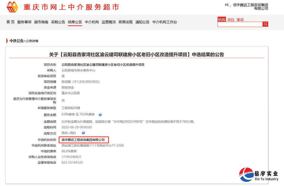Open the 政策法规 section
284x186 pixels.
coord(125,22)
